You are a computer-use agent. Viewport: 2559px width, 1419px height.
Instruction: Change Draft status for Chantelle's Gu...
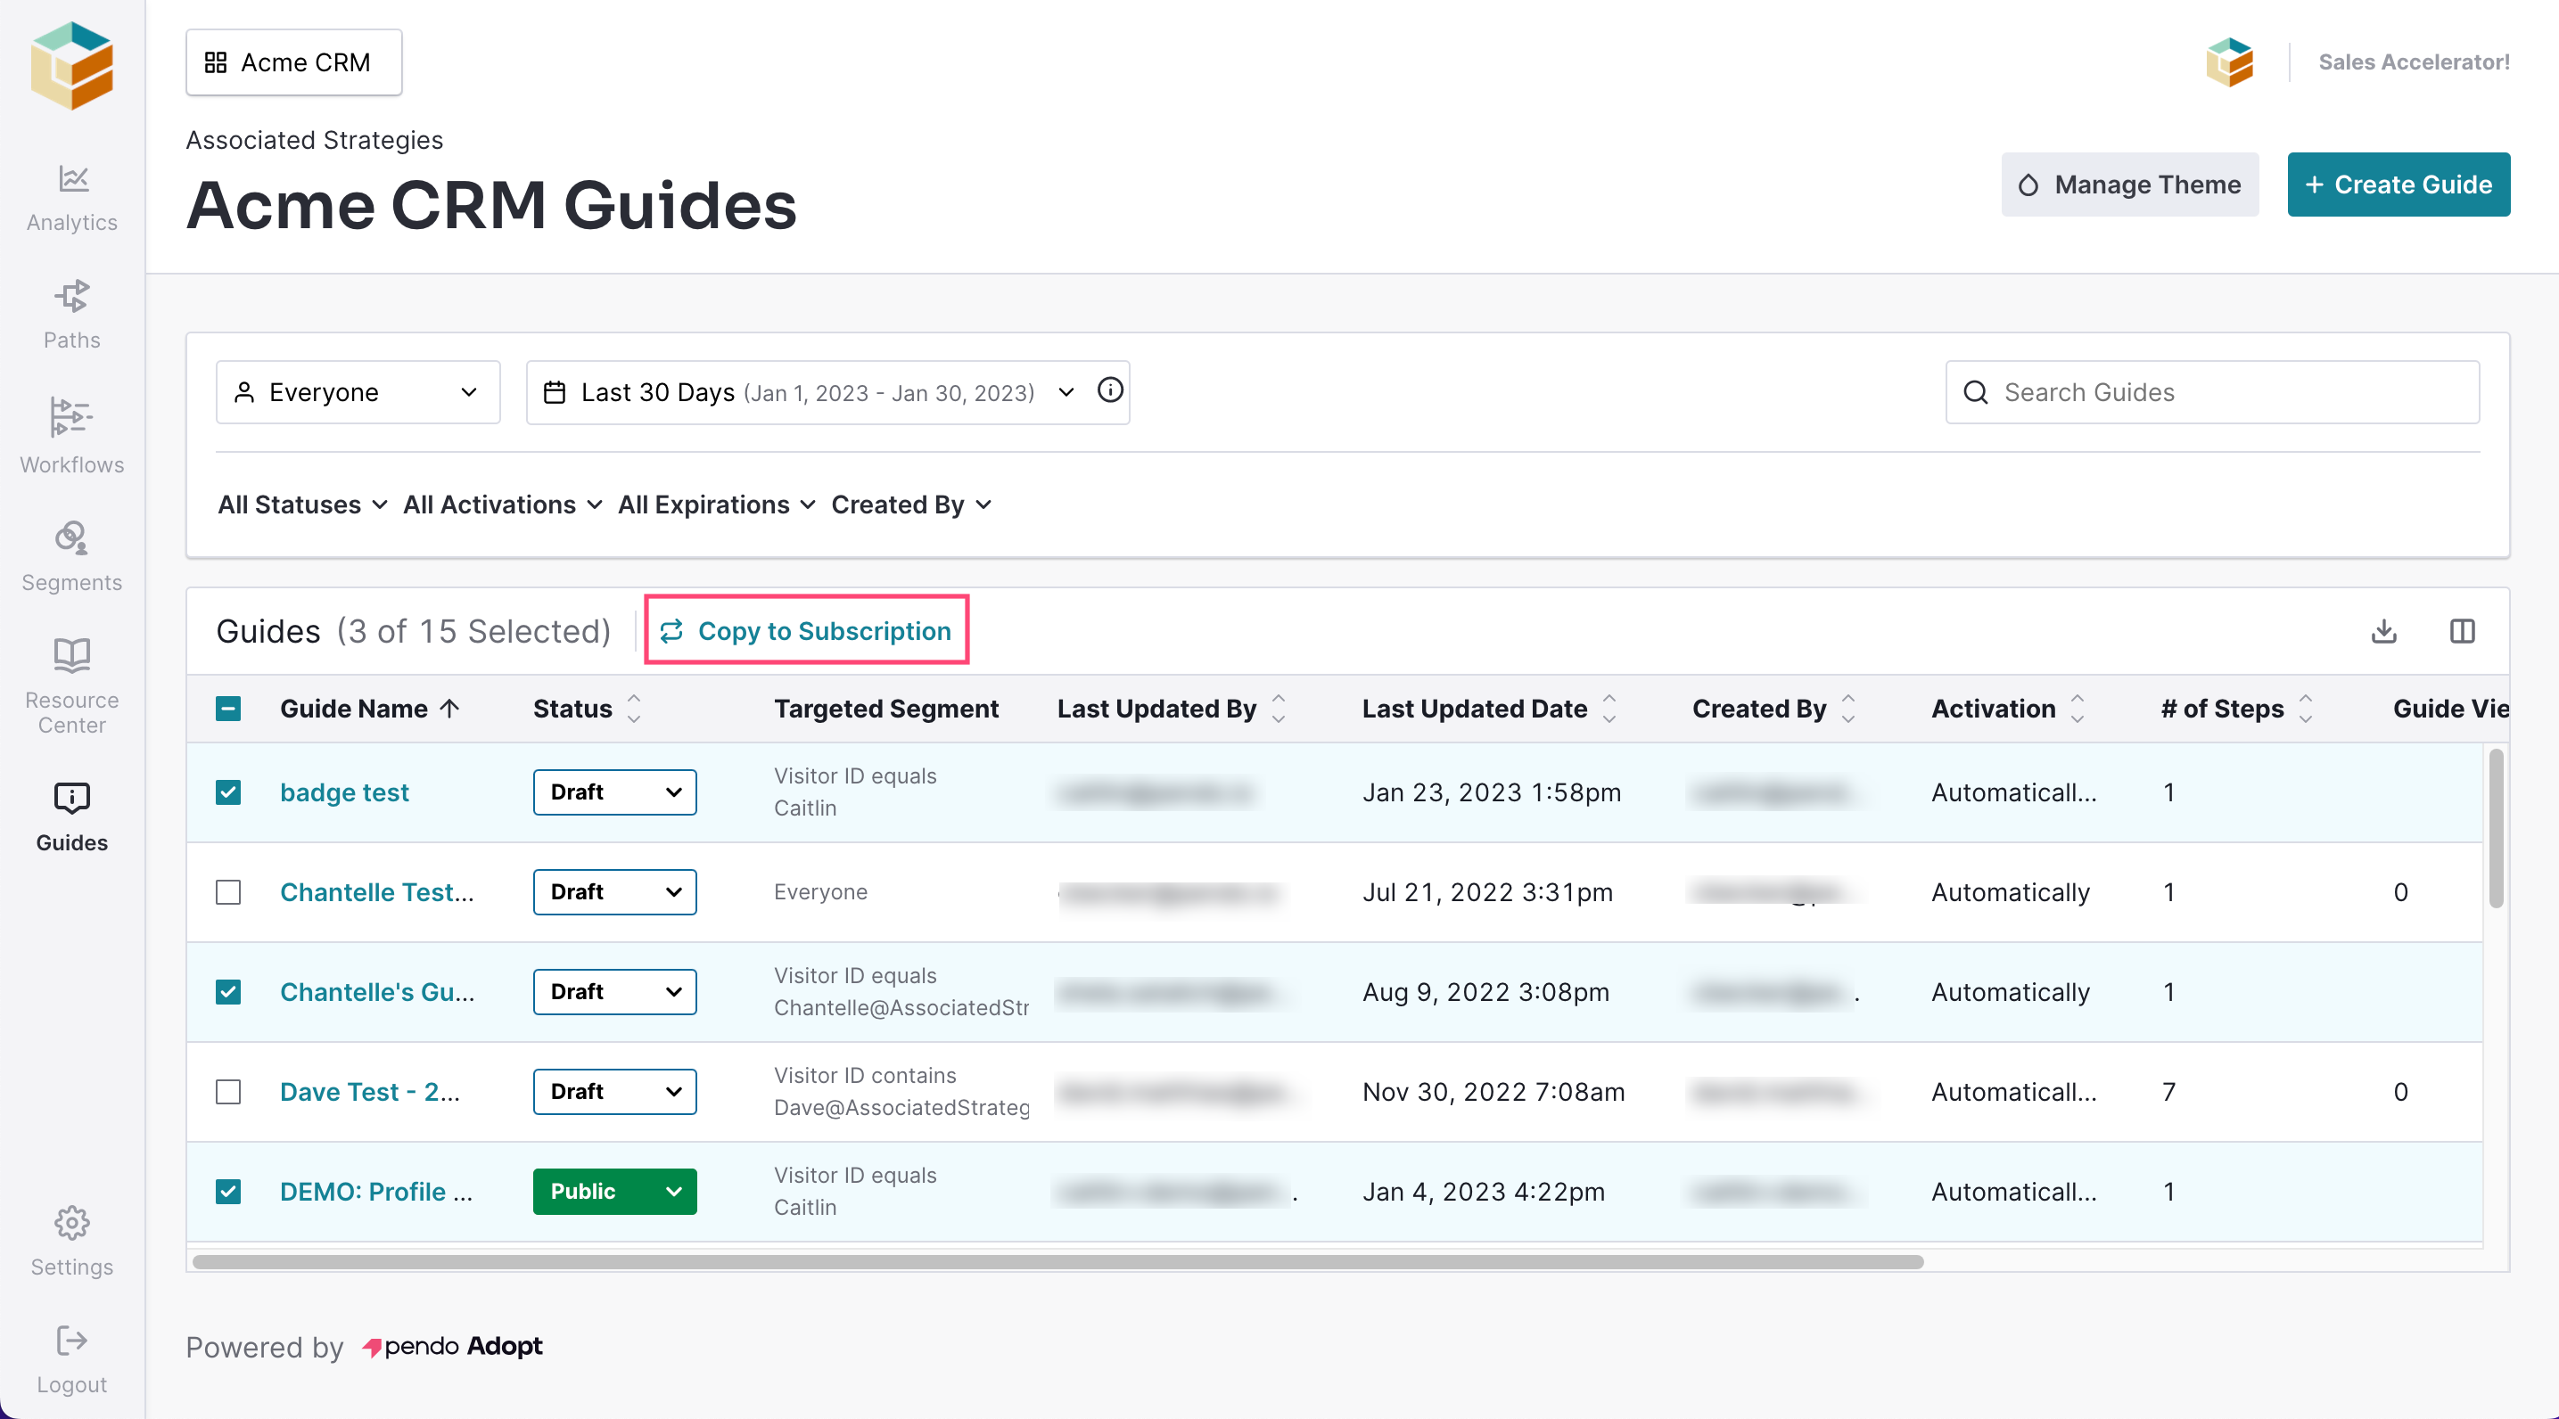615,992
